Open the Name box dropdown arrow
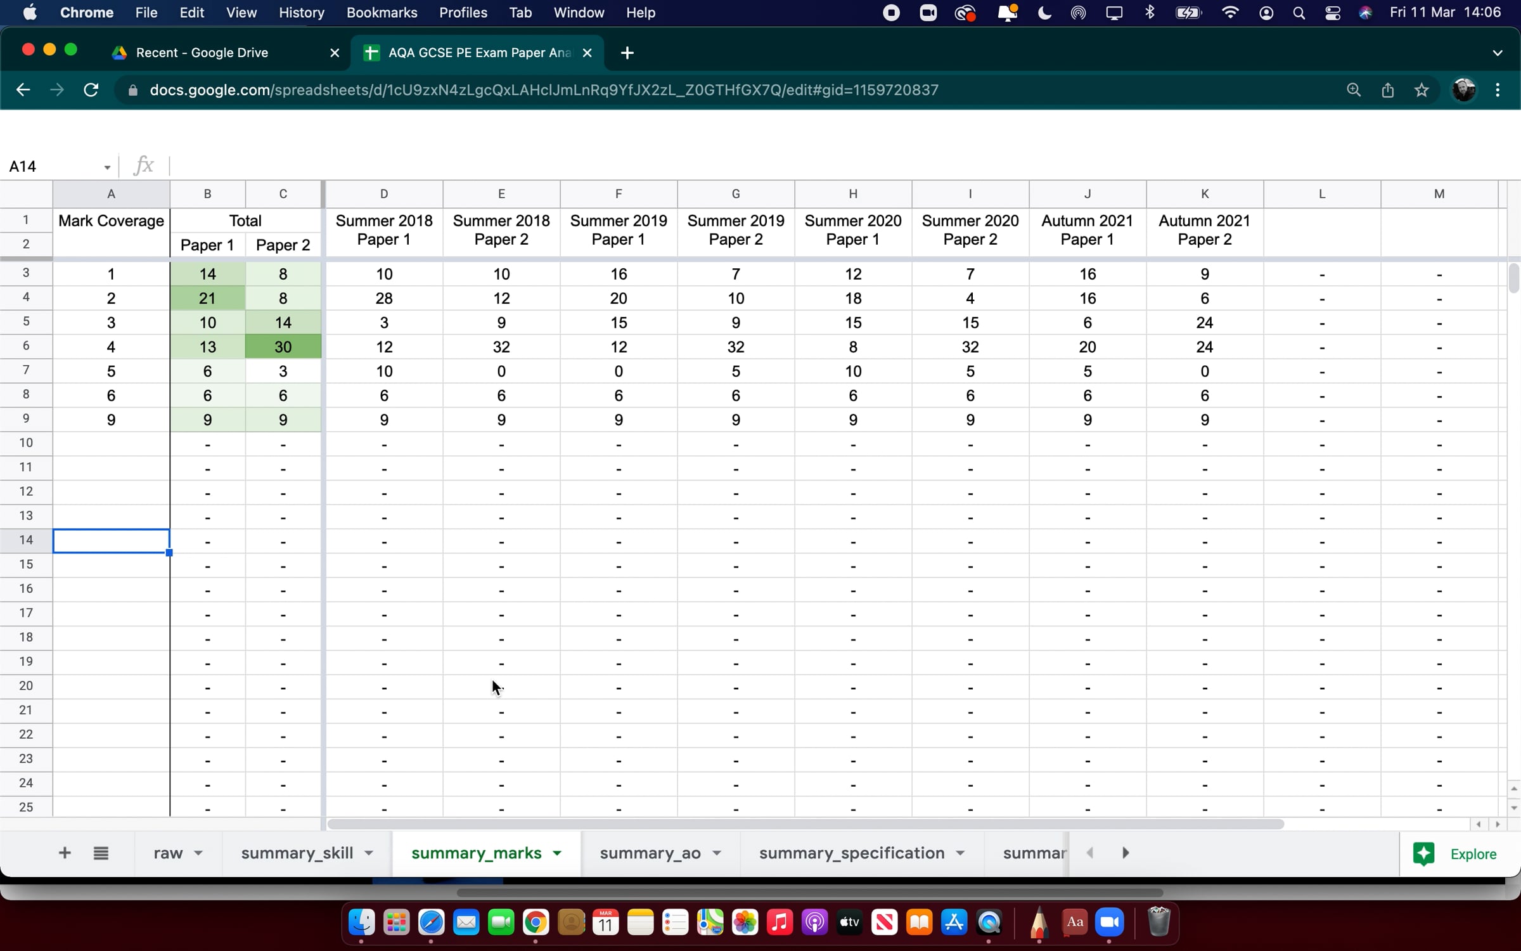This screenshot has width=1521, height=951. pyautogui.click(x=107, y=167)
